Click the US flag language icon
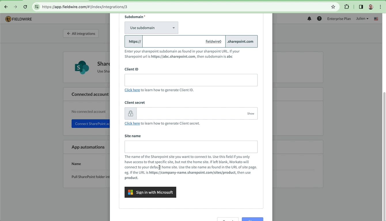 coord(376,19)
